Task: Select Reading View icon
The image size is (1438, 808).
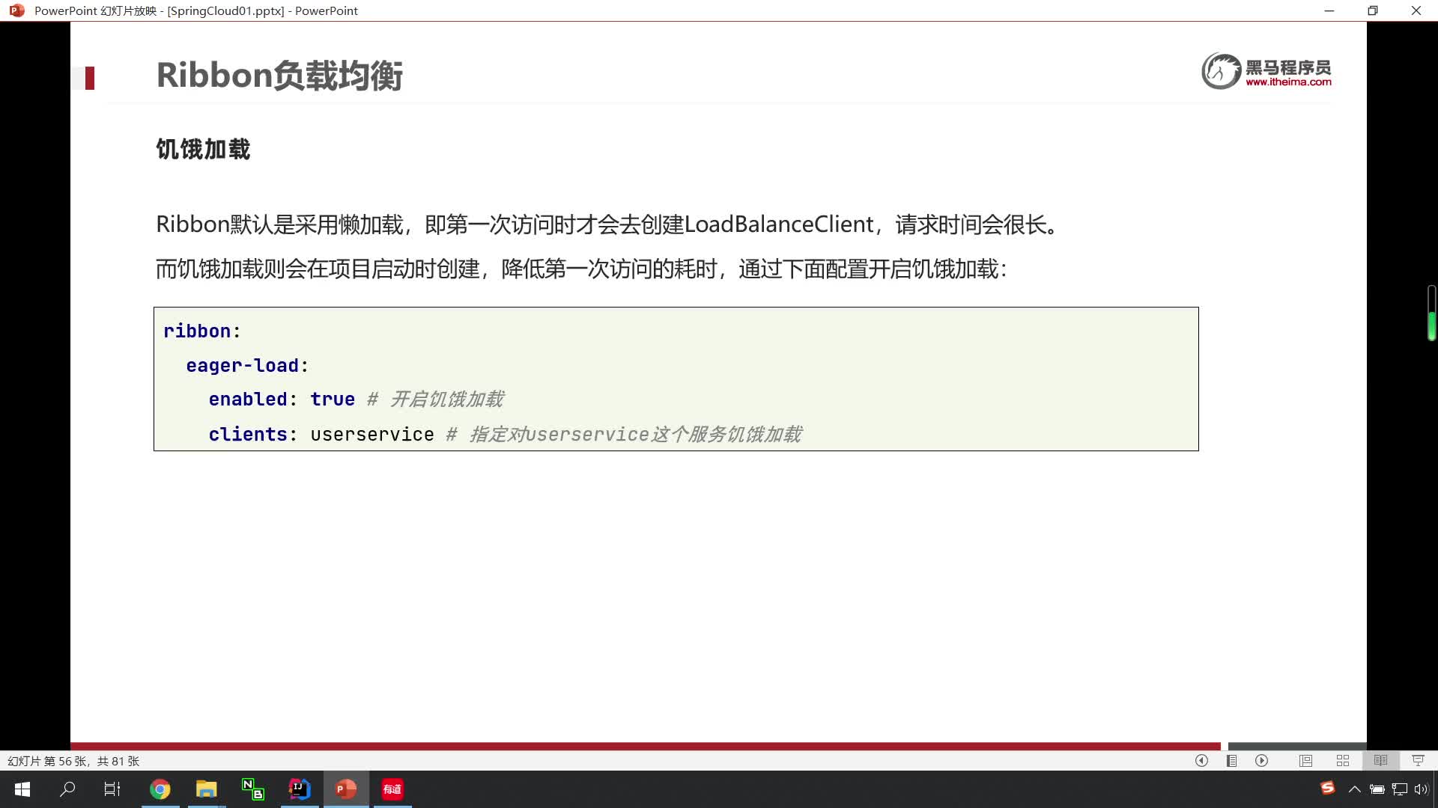Action: (1380, 761)
